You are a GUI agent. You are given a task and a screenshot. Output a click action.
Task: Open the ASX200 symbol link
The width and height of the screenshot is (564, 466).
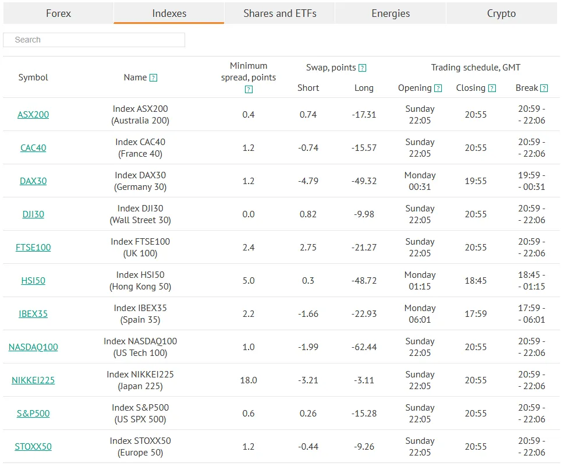tap(33, 115)
